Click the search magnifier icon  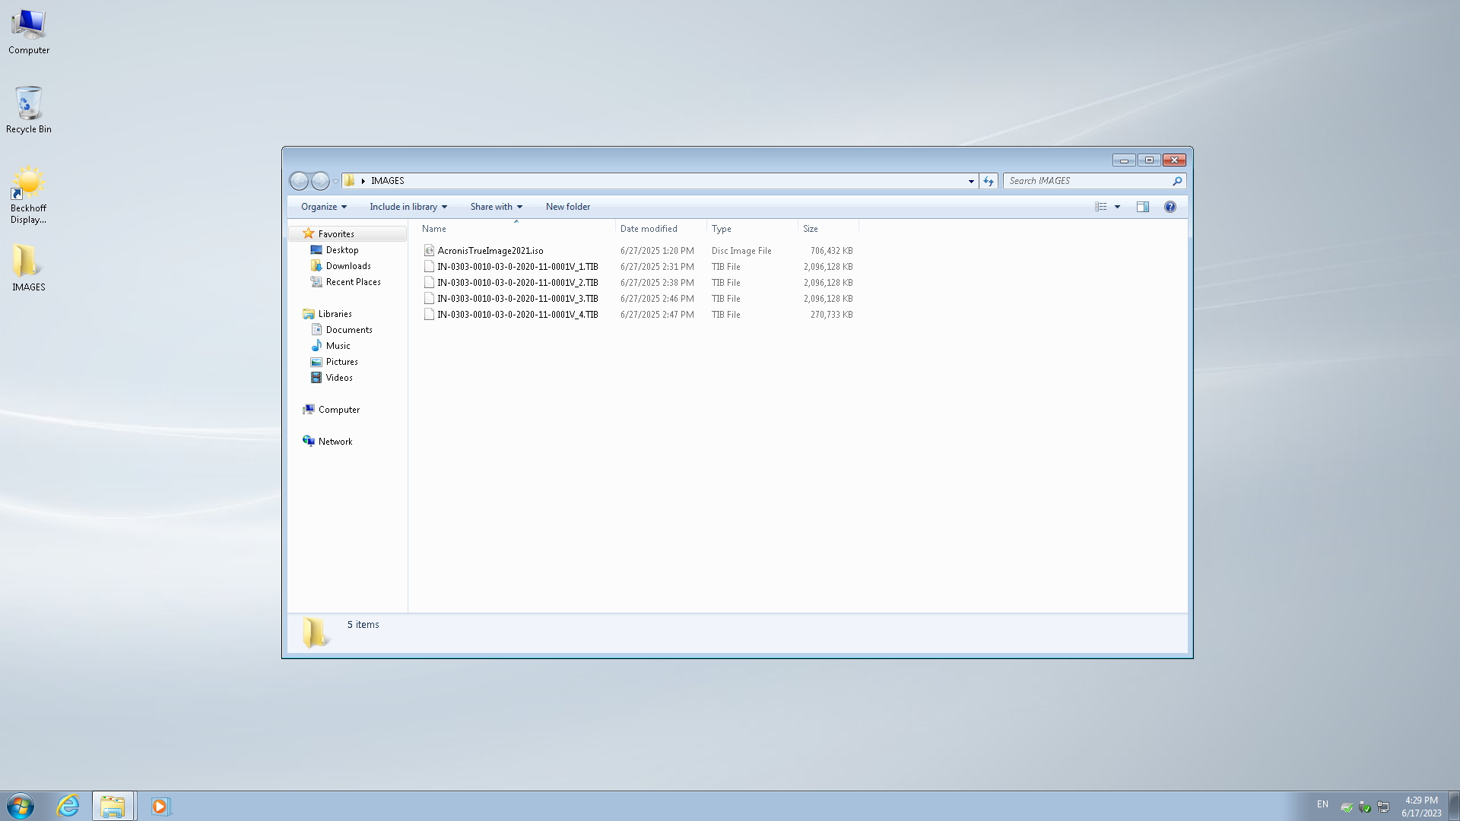1176,181
